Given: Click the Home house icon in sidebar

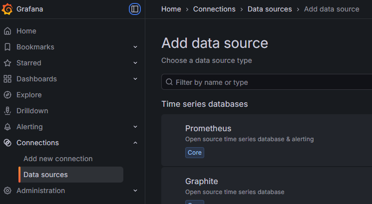Looking at the screenshot, I should click(x=7, y=31).
